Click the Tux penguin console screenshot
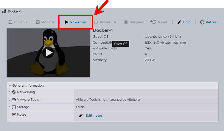The width and height of the screenshot is (224, 131). click(48, 53)
